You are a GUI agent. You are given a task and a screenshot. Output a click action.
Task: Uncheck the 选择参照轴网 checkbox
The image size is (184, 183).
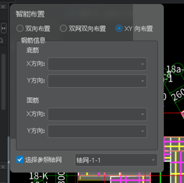pyautogui.click(x=20, y=160)
